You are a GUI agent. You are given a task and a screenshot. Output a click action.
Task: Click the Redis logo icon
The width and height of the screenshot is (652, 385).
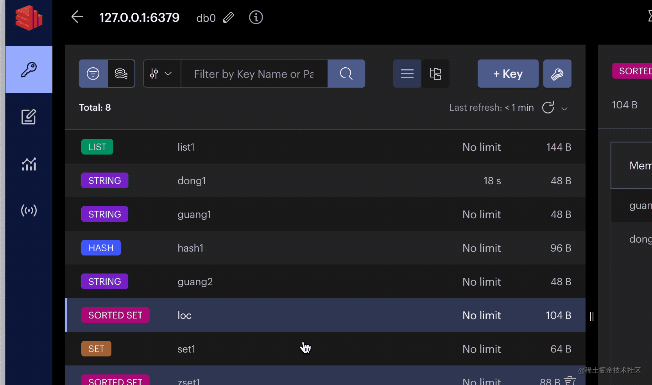29,18
